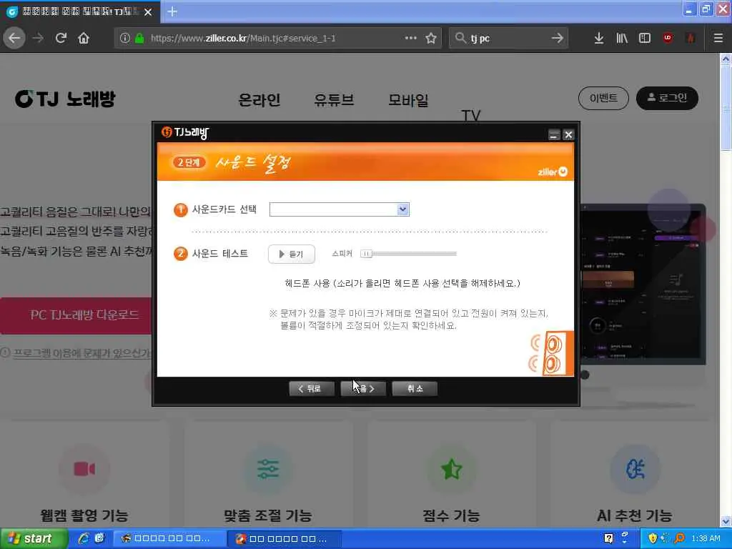The image size is (732, 549).
Task: Open a new browser tab
Action: tap(172, 11)
